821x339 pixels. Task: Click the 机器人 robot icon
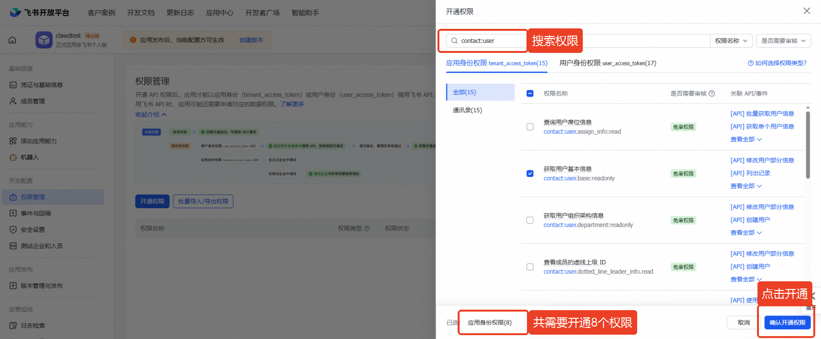click(x=13, y=157)
